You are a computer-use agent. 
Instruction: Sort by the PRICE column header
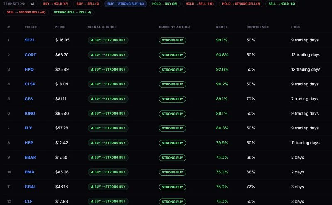click(60, 27)
